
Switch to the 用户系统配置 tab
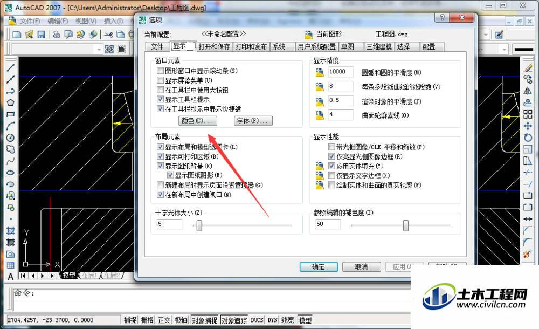316,47
